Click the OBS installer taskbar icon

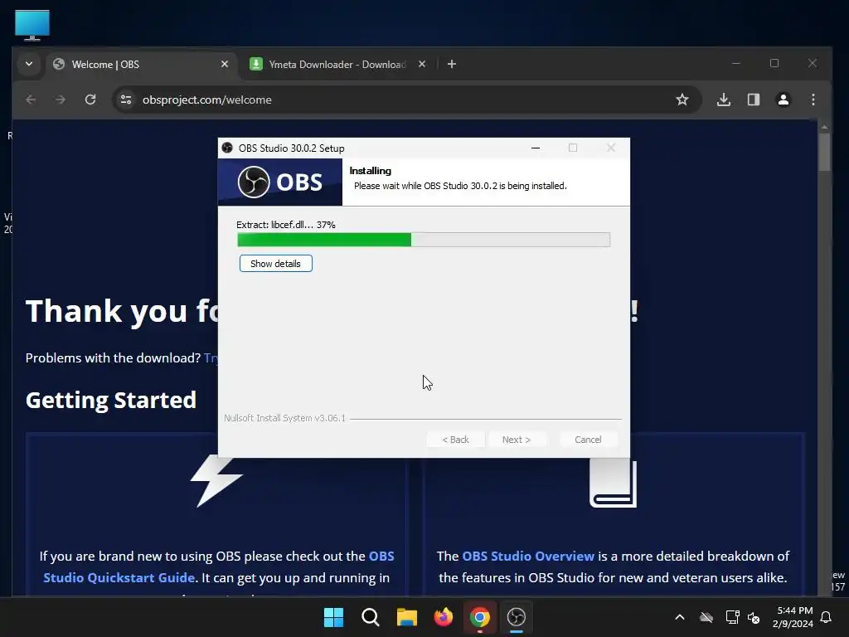coord(517,617)
